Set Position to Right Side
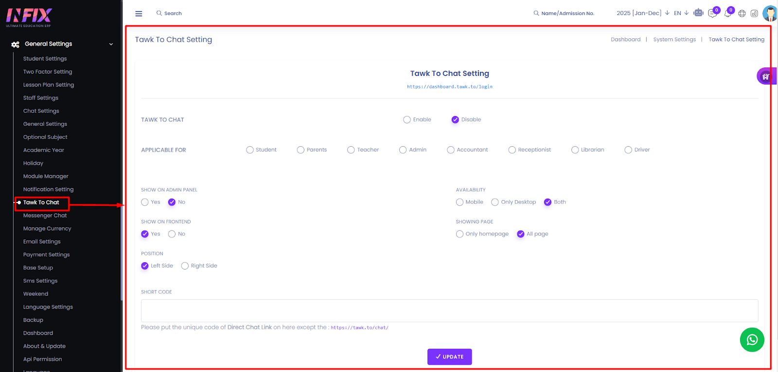 point(185,266)
